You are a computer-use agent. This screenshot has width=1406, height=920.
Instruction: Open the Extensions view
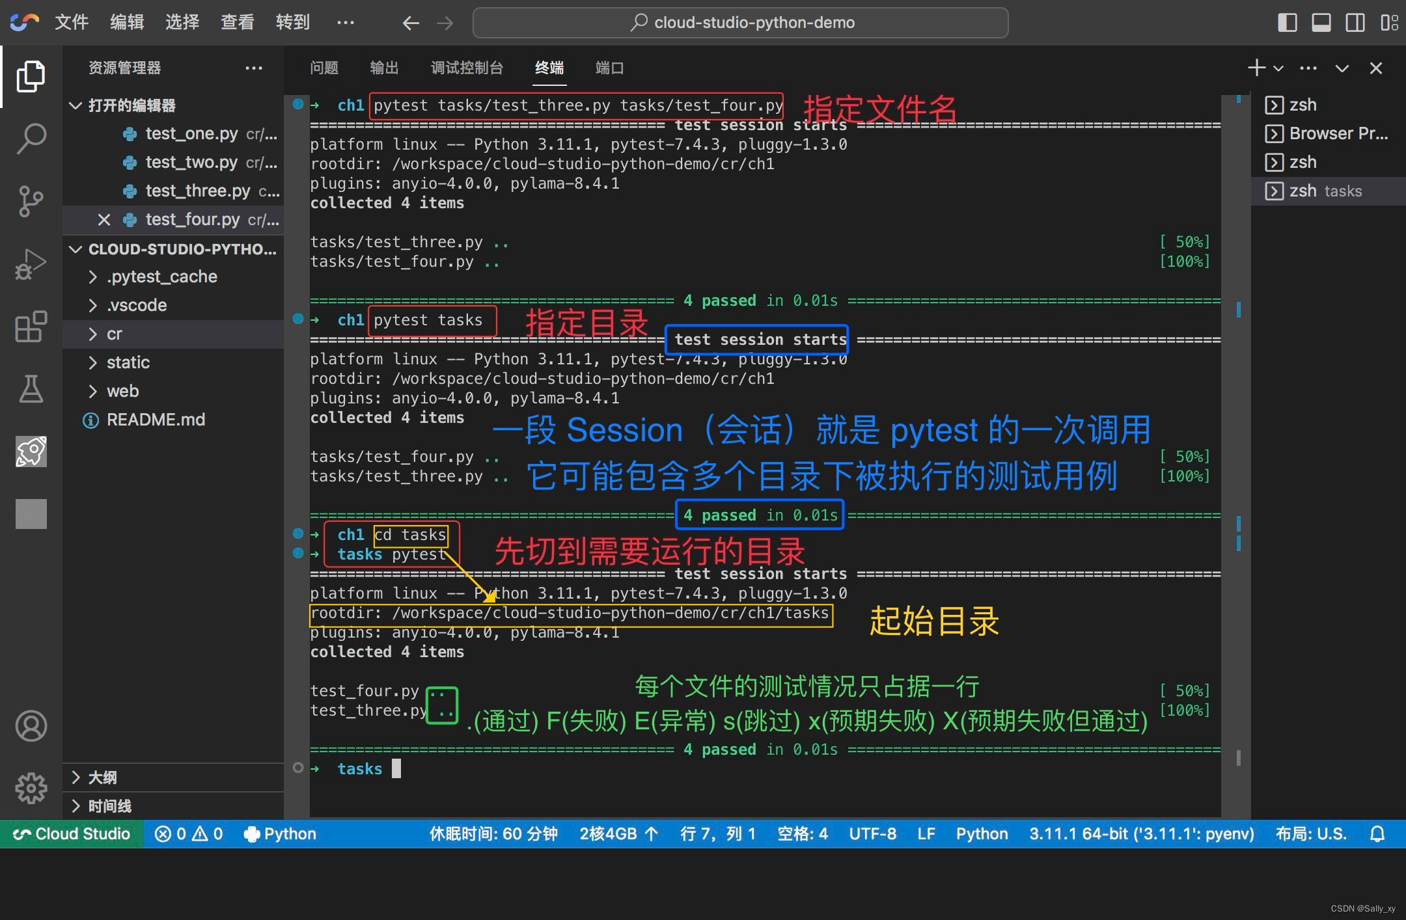pos(31,326)
